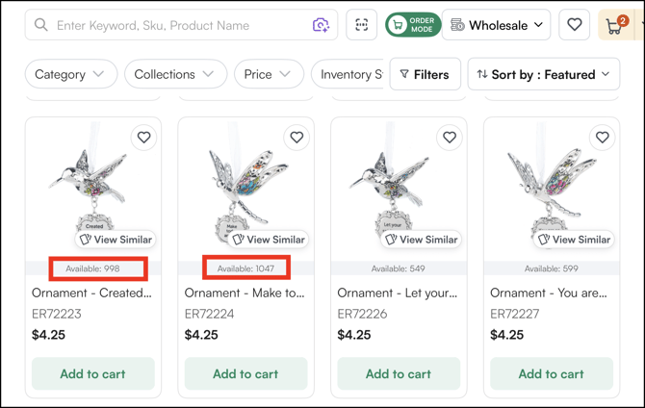Add ER72223 ornament to cart

92,373
